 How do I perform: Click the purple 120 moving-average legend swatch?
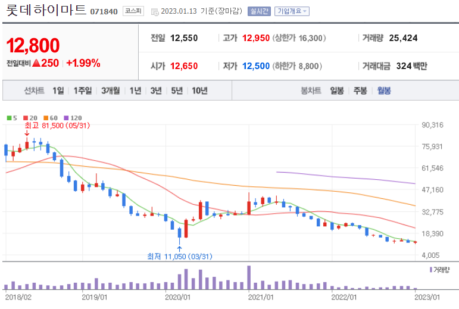point(66,118)
